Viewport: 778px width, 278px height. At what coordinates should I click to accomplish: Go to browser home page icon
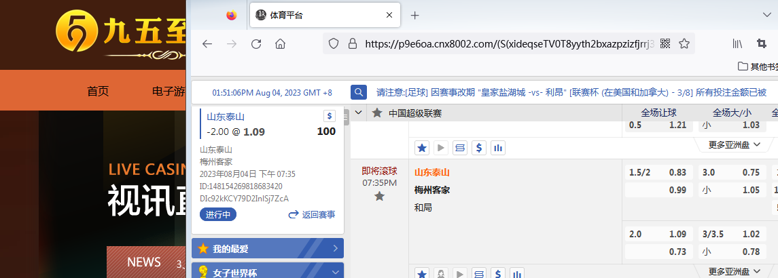280,44
